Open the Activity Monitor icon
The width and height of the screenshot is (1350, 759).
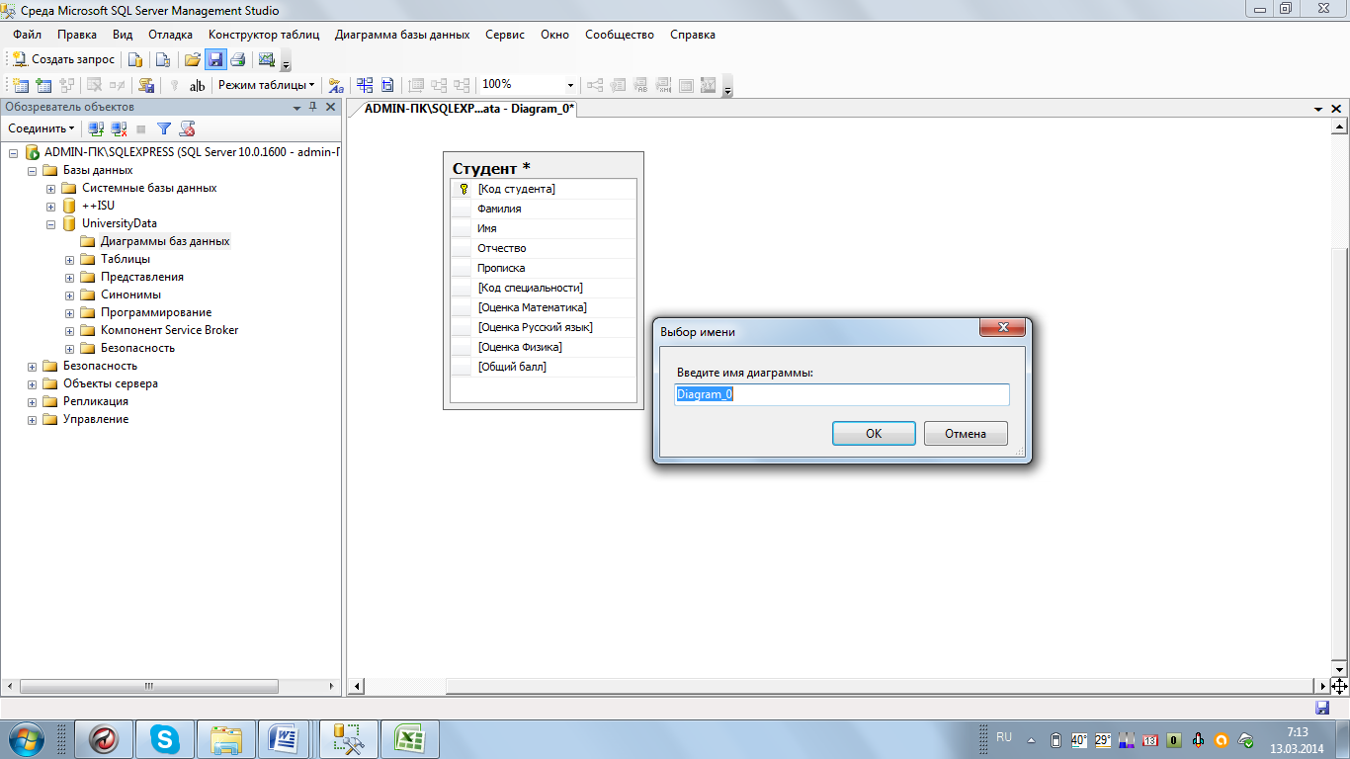pyautogui.click(x=267, y=59)
